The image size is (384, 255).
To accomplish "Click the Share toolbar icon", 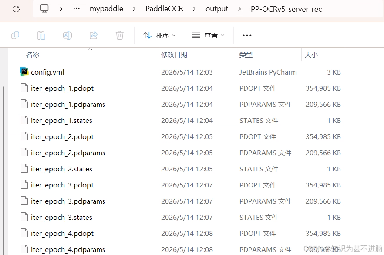I will pyautogui.click(x=94, y=36).
